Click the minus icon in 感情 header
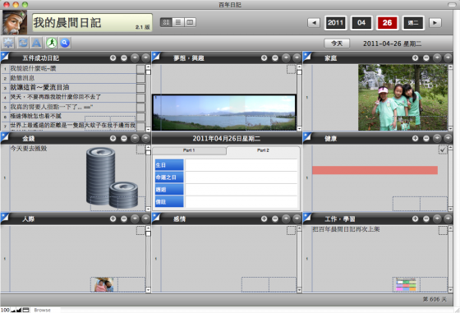460x313 pixels. click(275, 219)
